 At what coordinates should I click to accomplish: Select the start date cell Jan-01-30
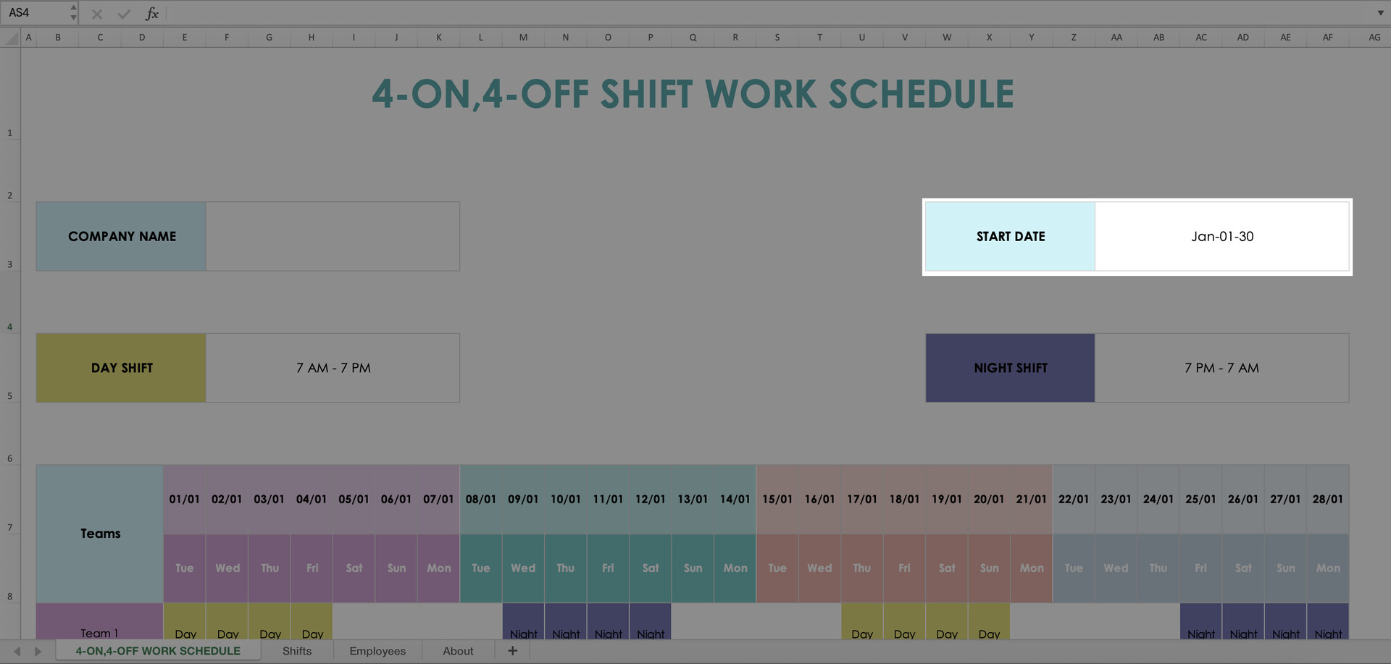(1221, 237)
